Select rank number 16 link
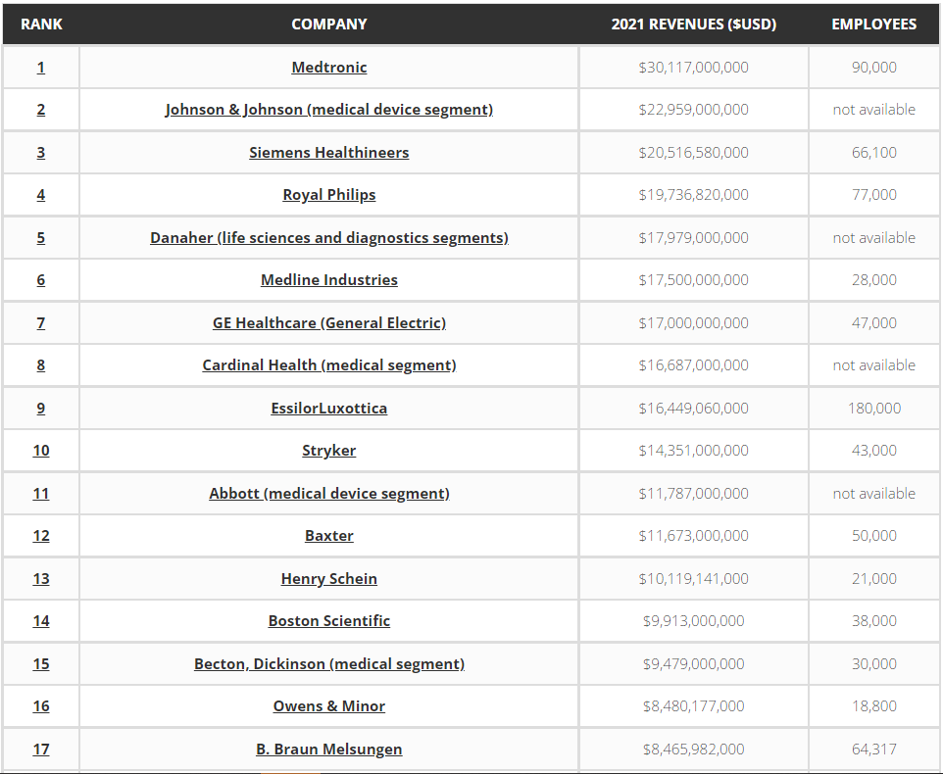943x774 pixels. tap(41, 706)
